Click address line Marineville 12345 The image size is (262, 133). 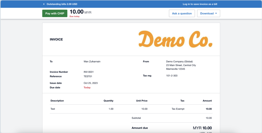click(176, 69)
